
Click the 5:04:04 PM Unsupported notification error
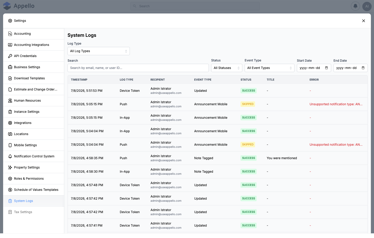(336, 145)
